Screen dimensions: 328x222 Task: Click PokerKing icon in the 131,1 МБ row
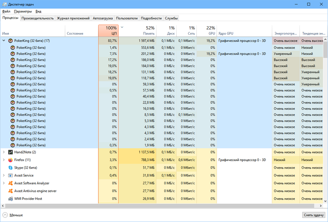[x=13, y=72]
